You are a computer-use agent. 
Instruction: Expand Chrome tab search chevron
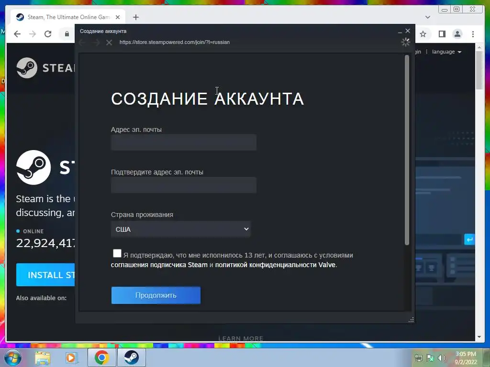pyautogui.click(x=428, y=17)
